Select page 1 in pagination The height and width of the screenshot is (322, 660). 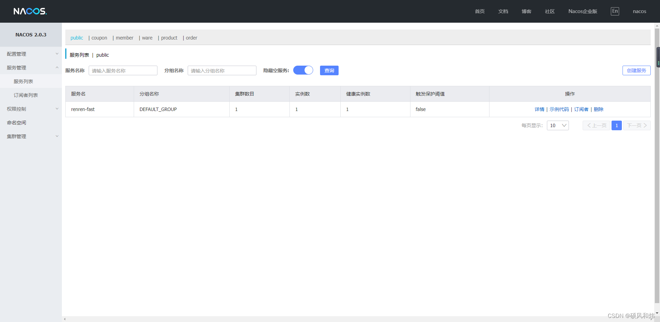click(x=617, y=125)
